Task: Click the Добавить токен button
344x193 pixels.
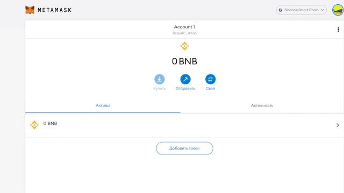Action: click(x=184, y=149)
